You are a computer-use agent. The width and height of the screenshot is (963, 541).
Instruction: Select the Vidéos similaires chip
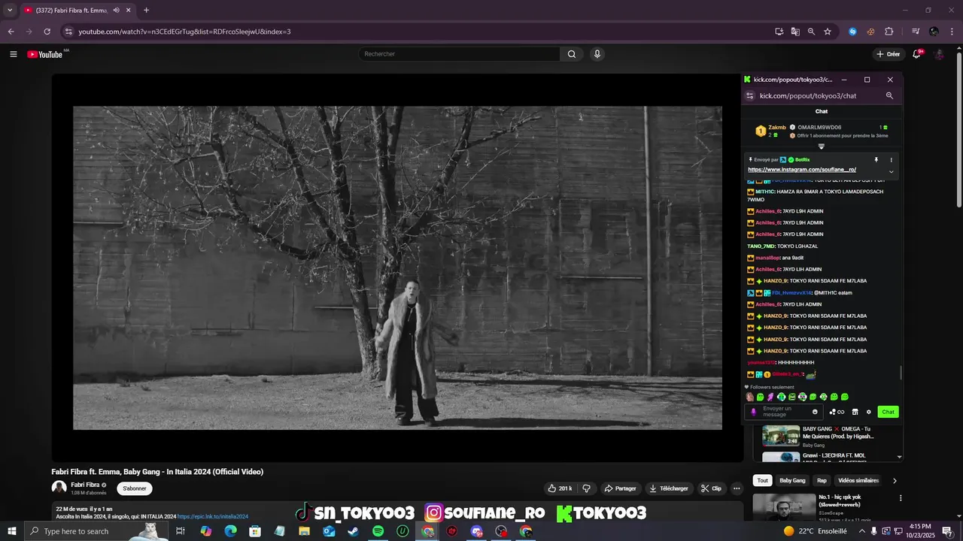[858, 481]
